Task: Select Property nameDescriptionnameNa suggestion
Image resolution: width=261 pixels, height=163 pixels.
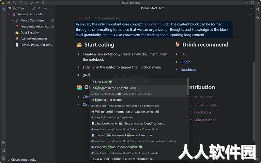Action: tap(138, 150)
